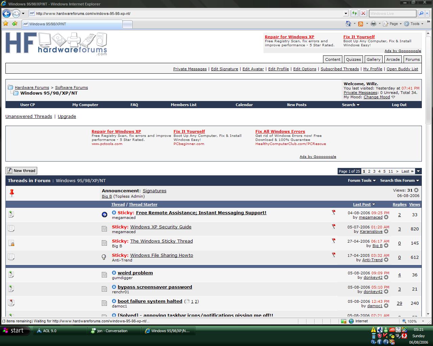
Task: Open the search provider options dropdown
Action: click(x=427, y=14)
